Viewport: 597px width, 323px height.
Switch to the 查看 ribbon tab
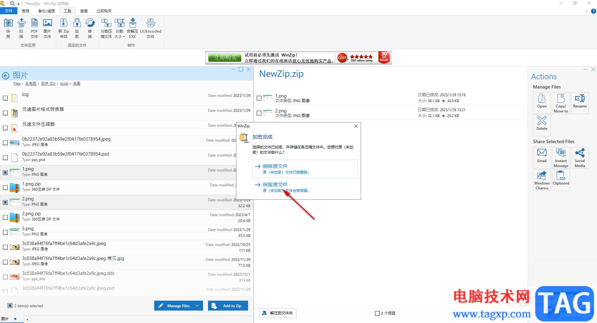84,11
